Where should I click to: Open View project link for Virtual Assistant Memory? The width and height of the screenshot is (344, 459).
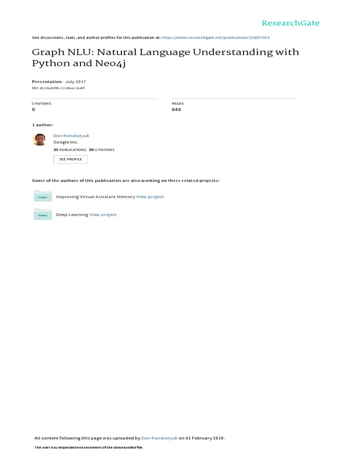point(150,197)
